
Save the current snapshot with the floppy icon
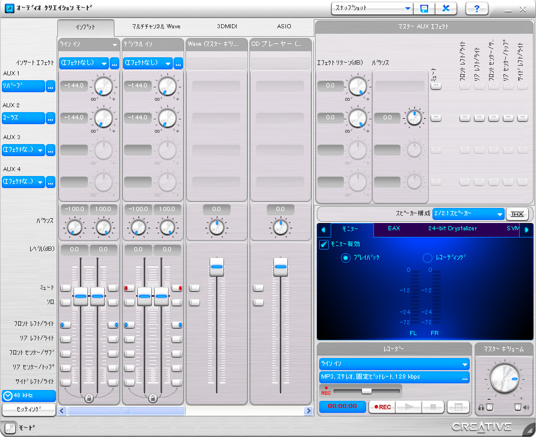pyautogui.click(x=425, y=8)
